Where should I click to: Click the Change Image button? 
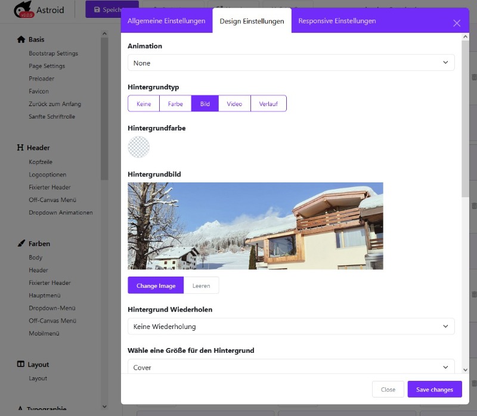(x=156, y=286)
